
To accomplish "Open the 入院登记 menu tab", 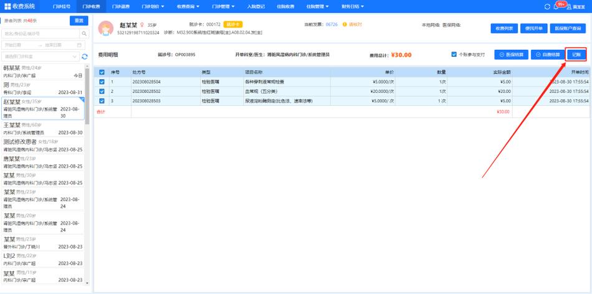I will (256, 6).
